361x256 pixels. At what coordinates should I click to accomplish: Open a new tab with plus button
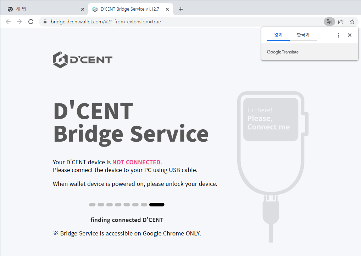181,9
